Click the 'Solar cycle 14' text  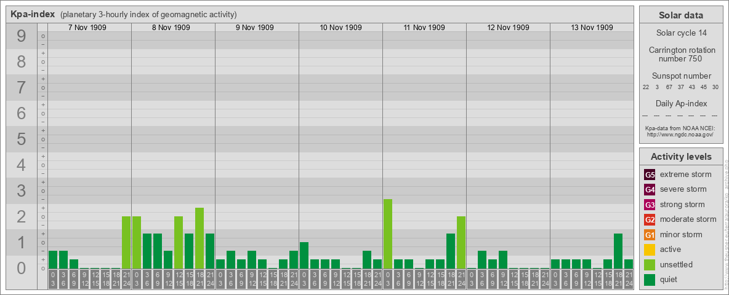tap(681, 33)
